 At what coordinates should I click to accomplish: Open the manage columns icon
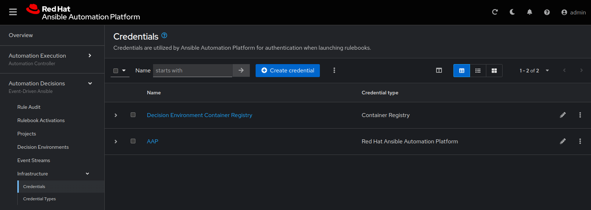439,71
